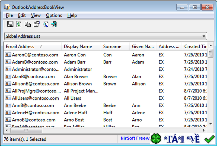217x146 pixels.
Task: Open the Options menu
Action: 54,15
